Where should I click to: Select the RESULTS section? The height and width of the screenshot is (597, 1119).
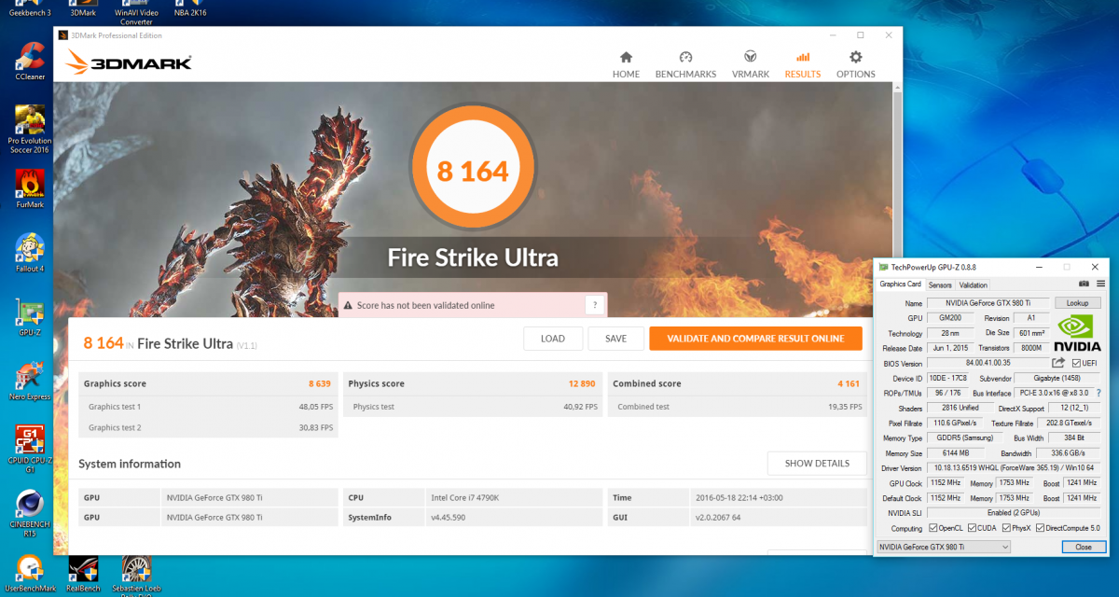click(802, 64)
